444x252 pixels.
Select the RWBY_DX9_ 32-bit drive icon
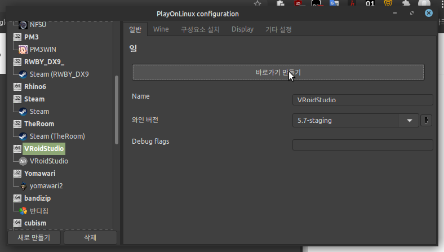point(17,61)
